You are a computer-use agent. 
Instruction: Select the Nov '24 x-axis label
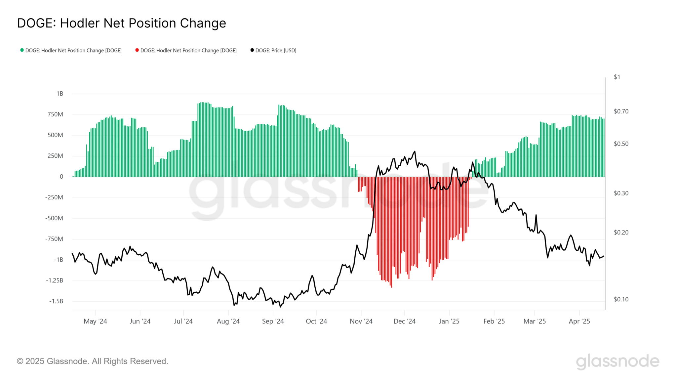click(x=361, y=321)
